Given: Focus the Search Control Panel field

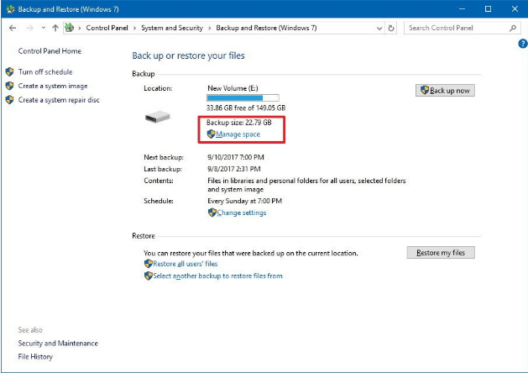Looking at the screenshot, I should pyautogui.click(x=454, y=28).
